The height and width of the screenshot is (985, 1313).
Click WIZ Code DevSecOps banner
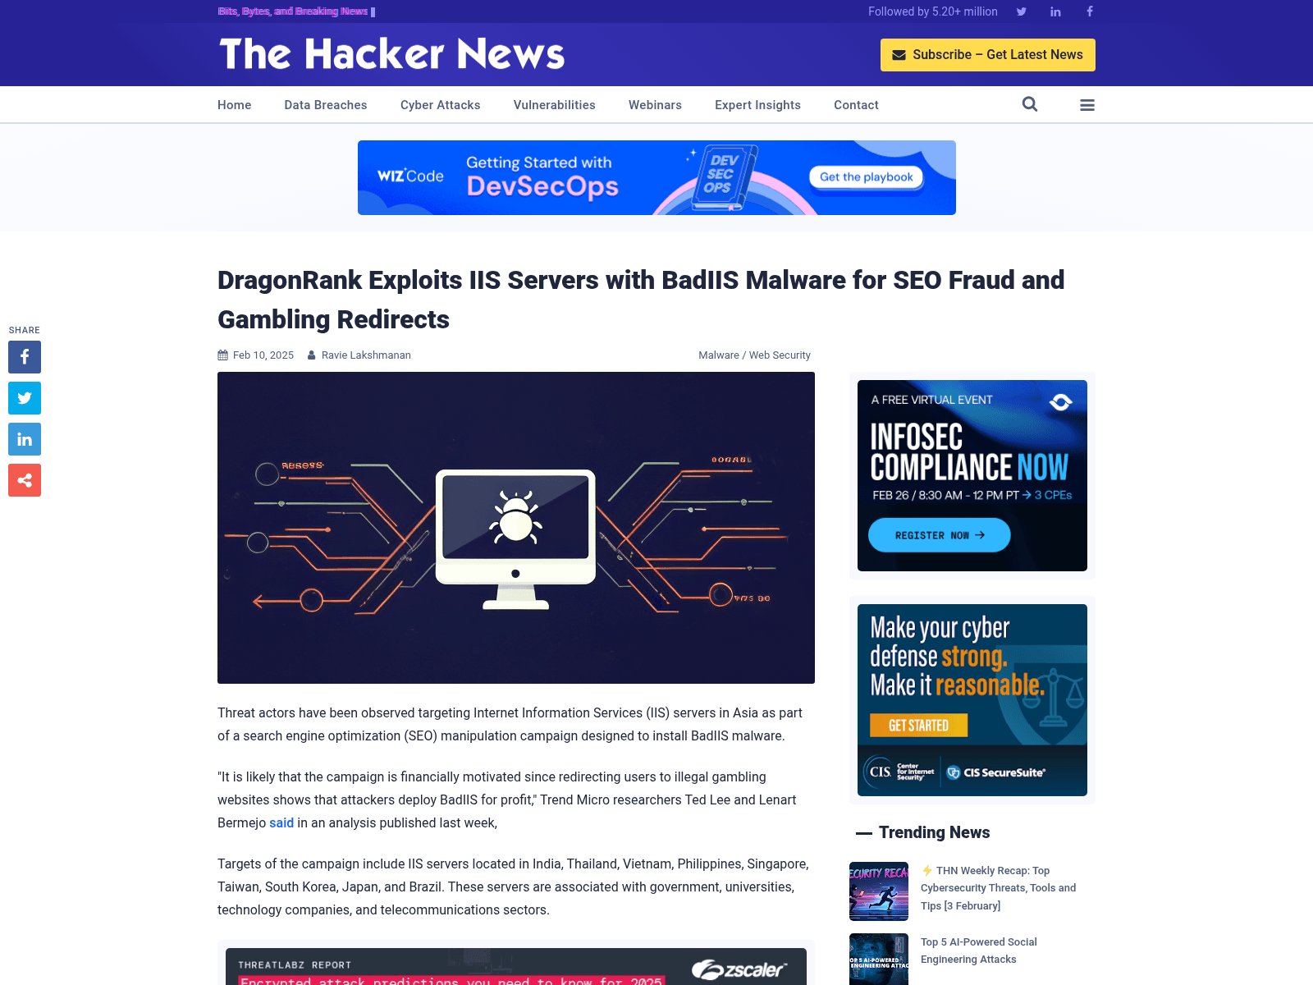click(656, 177)
